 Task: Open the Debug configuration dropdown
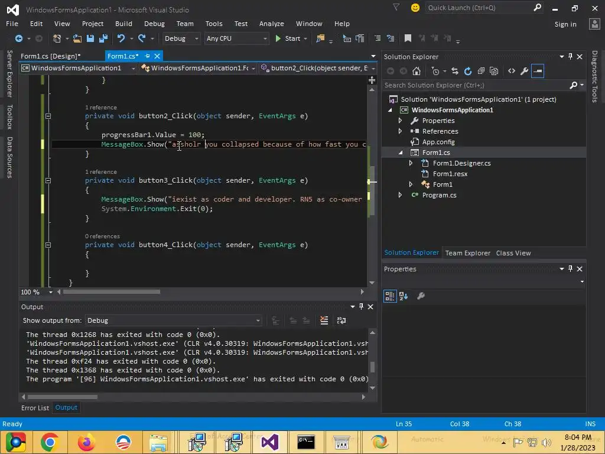click(181, 38)
